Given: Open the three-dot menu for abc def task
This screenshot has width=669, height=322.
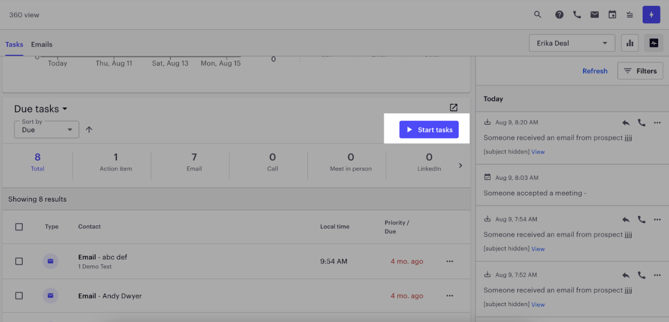Looking at the screenshot, I should (450, 261).
